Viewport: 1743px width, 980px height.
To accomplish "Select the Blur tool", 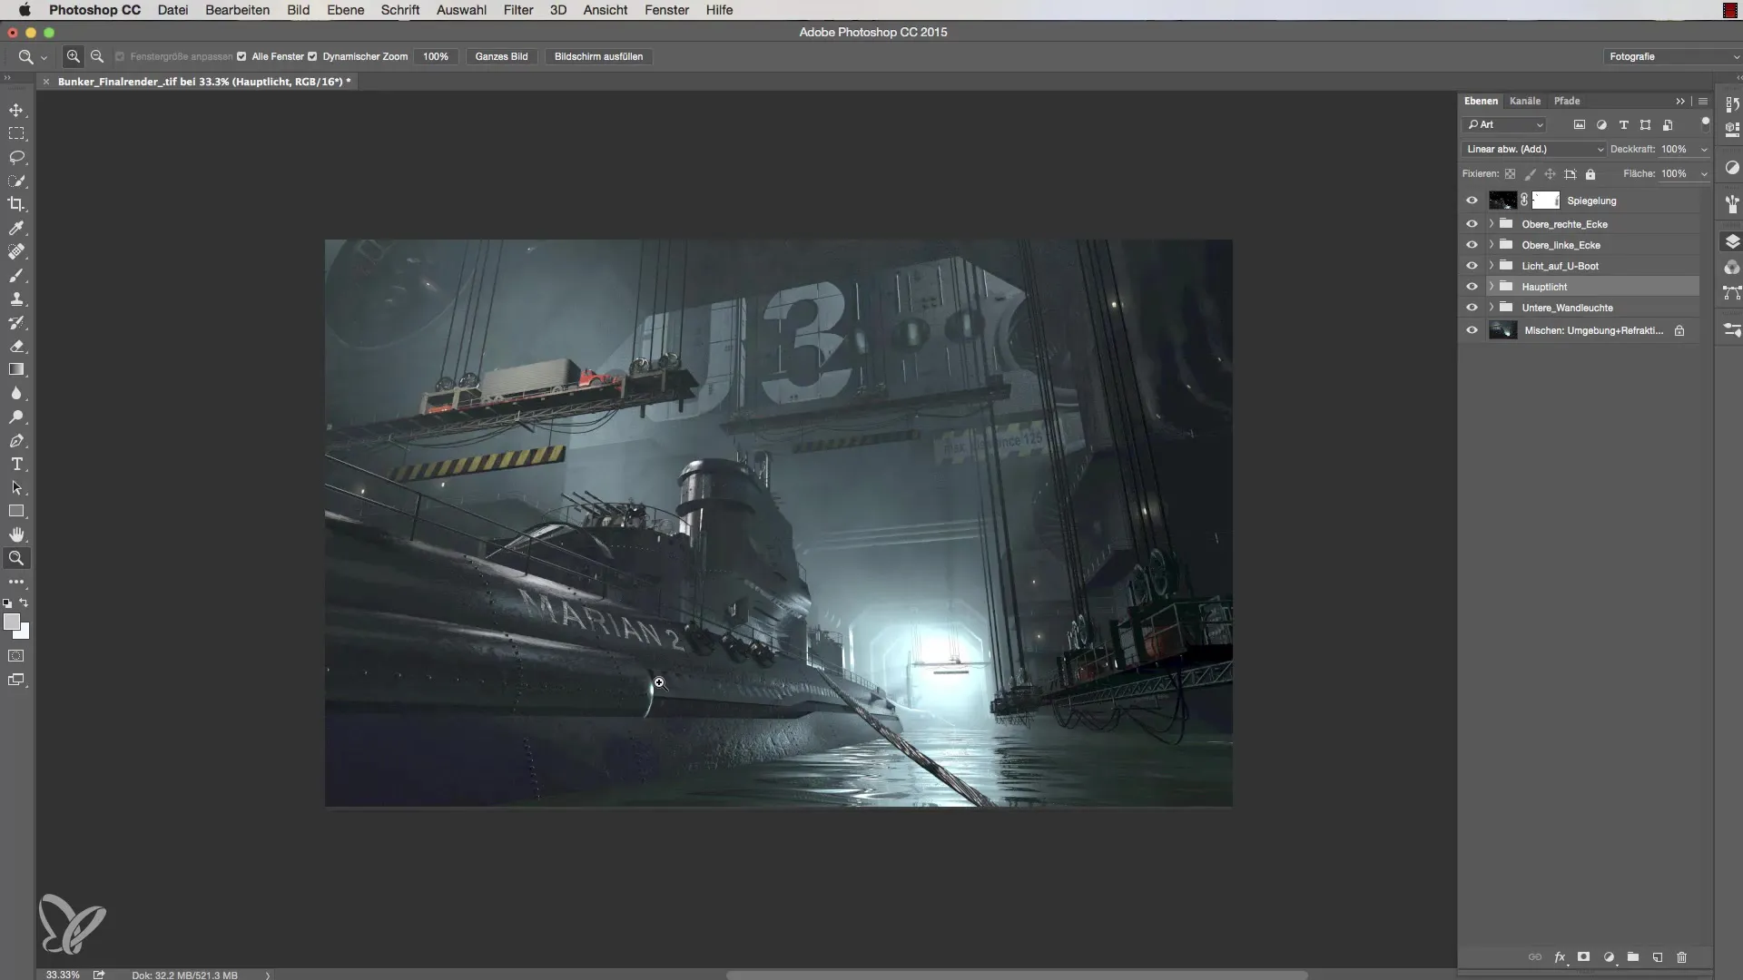I will [16, 393].
